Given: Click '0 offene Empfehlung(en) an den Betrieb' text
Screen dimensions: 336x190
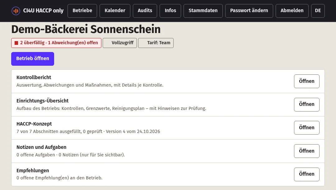Looking at the screenshot, I should (59, 178).
